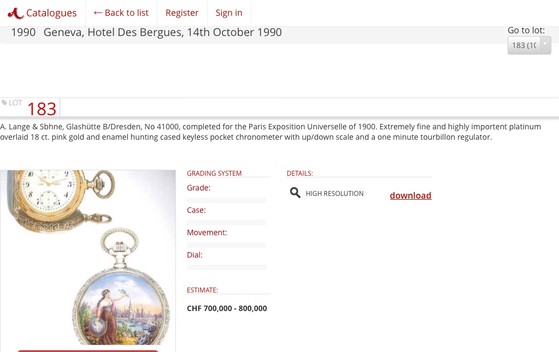Select Sign in from the top bar
Screen dimensions: 559x352
tap(229, 13)
